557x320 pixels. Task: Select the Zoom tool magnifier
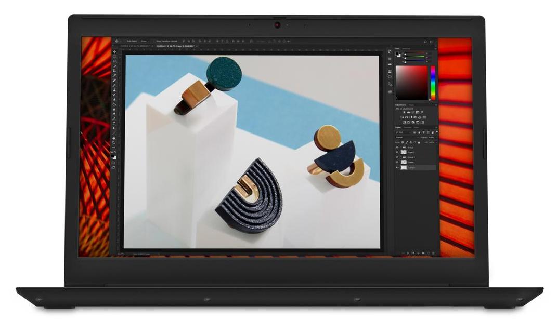[114, 142]
